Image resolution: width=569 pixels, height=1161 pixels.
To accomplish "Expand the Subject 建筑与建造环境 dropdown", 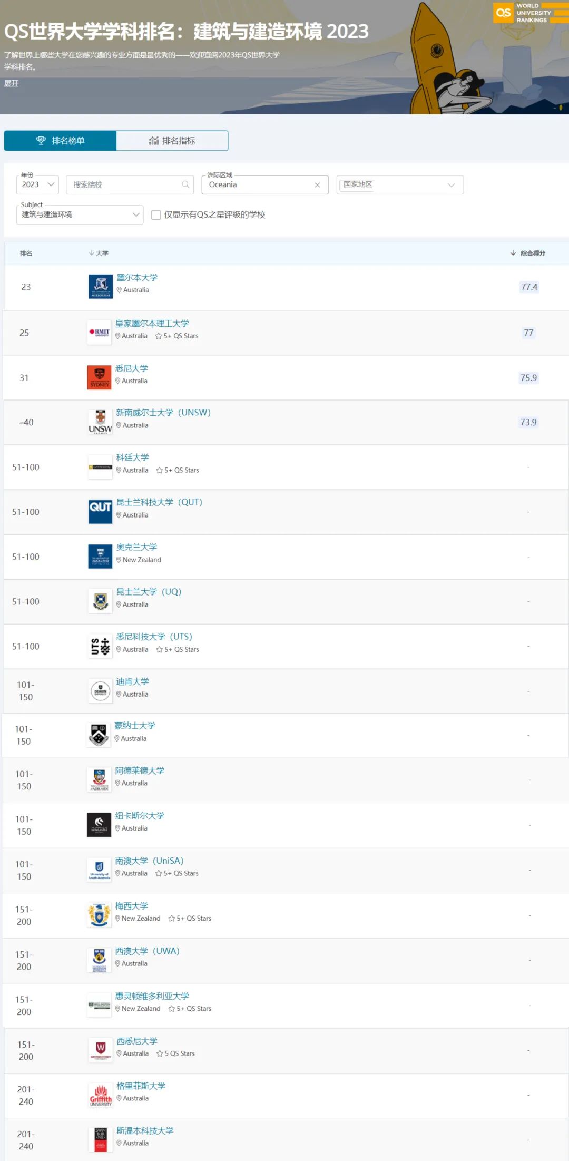I will tap(80, 215).
